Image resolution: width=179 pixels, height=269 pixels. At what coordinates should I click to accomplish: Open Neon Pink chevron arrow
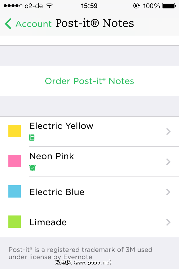click(x=168, y=162)
